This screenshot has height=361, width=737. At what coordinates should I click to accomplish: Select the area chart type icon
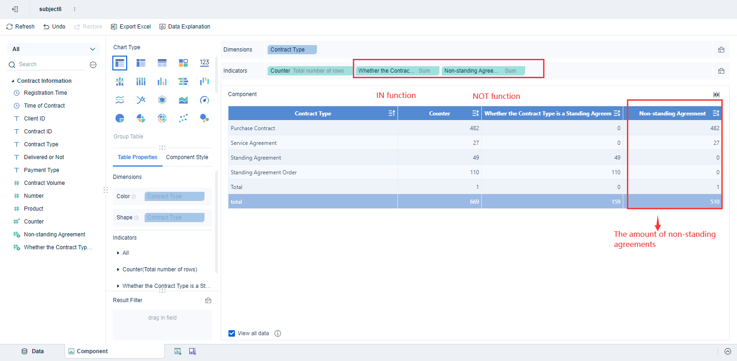pyautogui.click(x=183, y=100)
